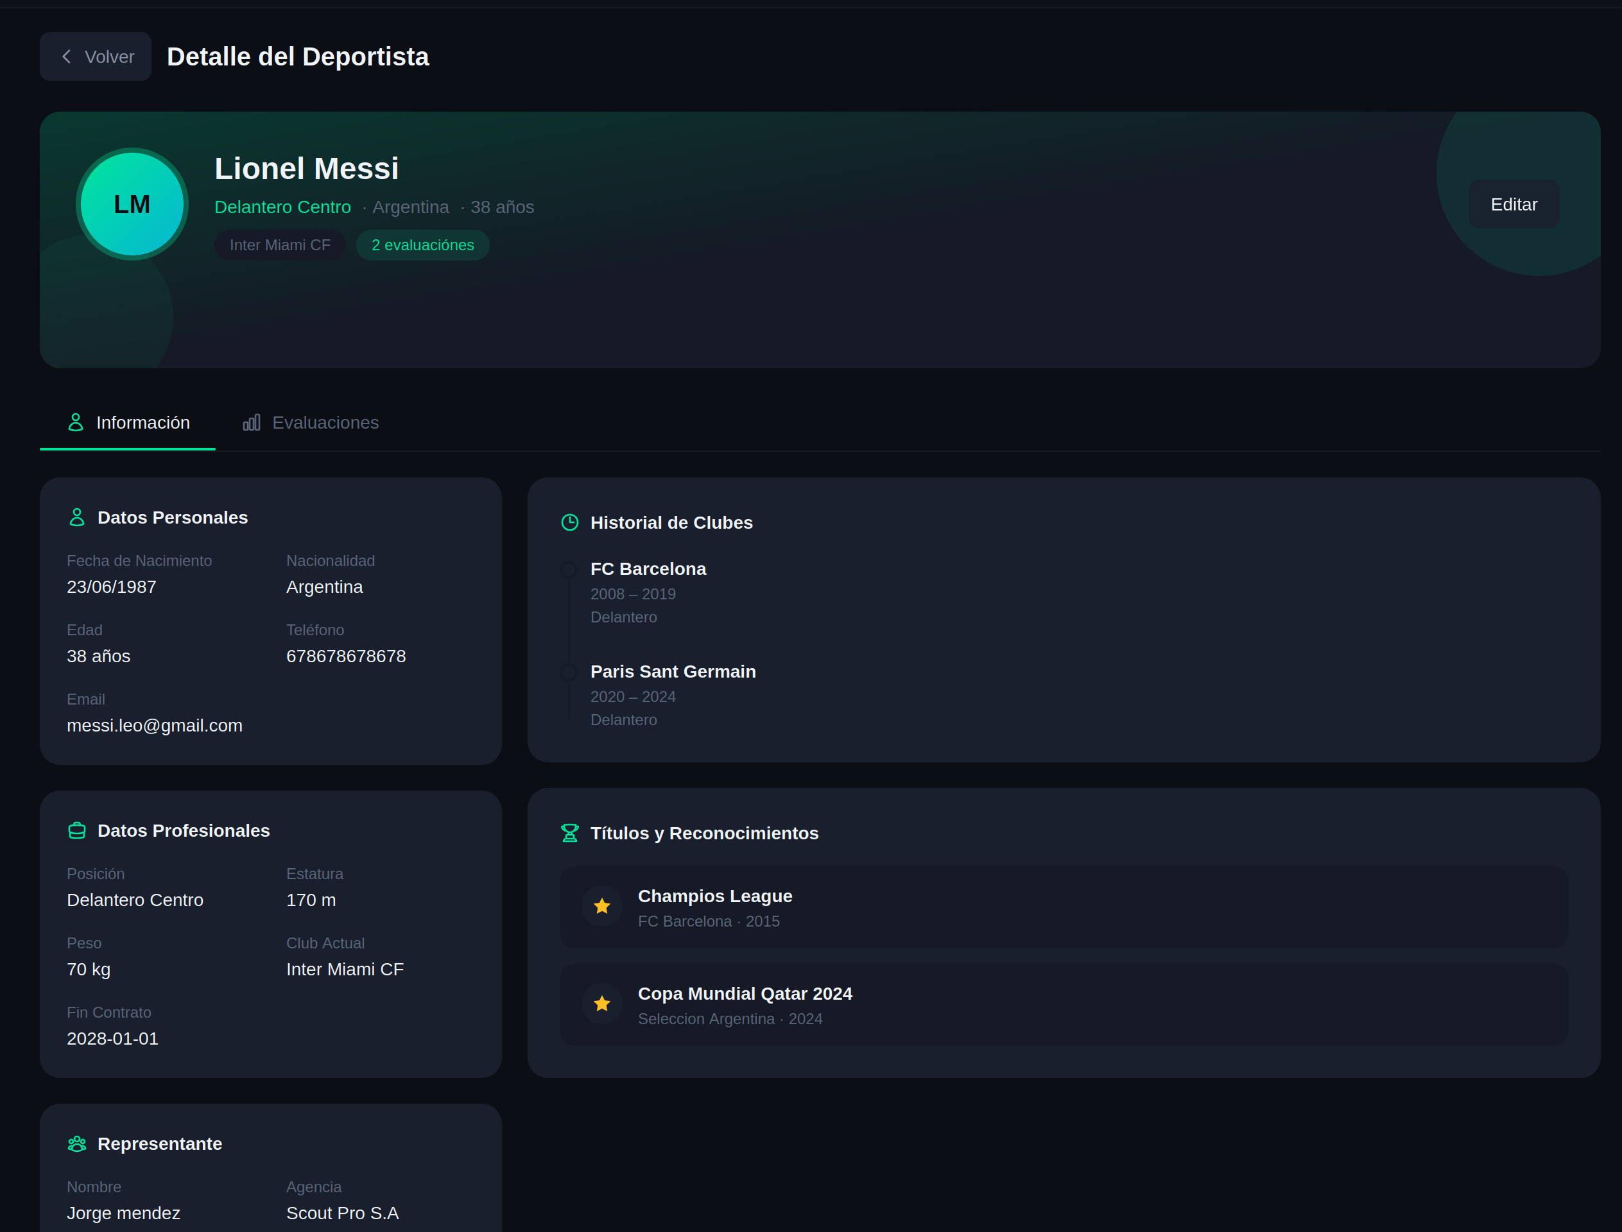1622x1232 pixels.
Task: Click the clock icon beside Historial de Clubes
Action: coord(570,523)
